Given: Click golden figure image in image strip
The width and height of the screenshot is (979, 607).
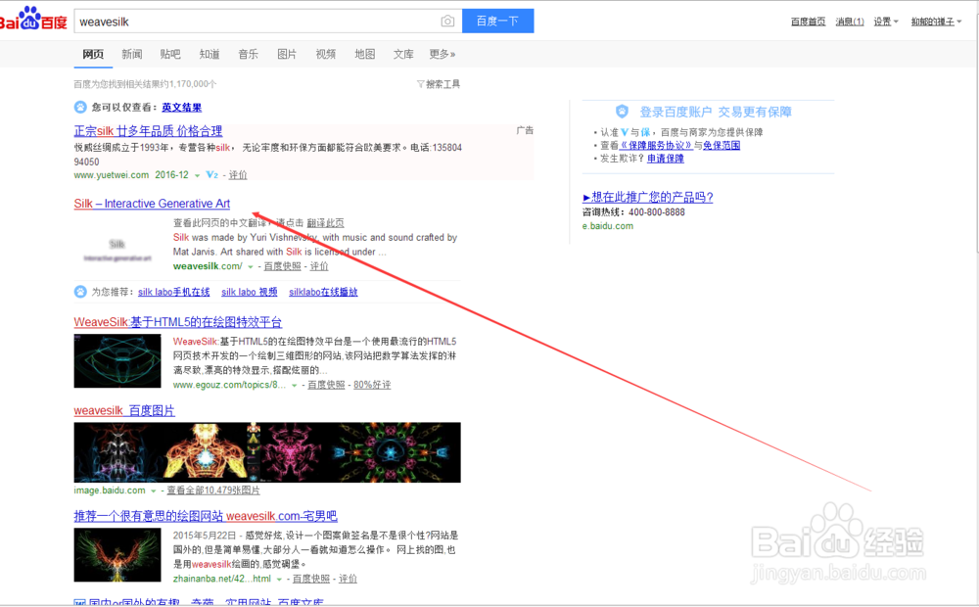Looking at the screenshot, I should coord(206,452).
